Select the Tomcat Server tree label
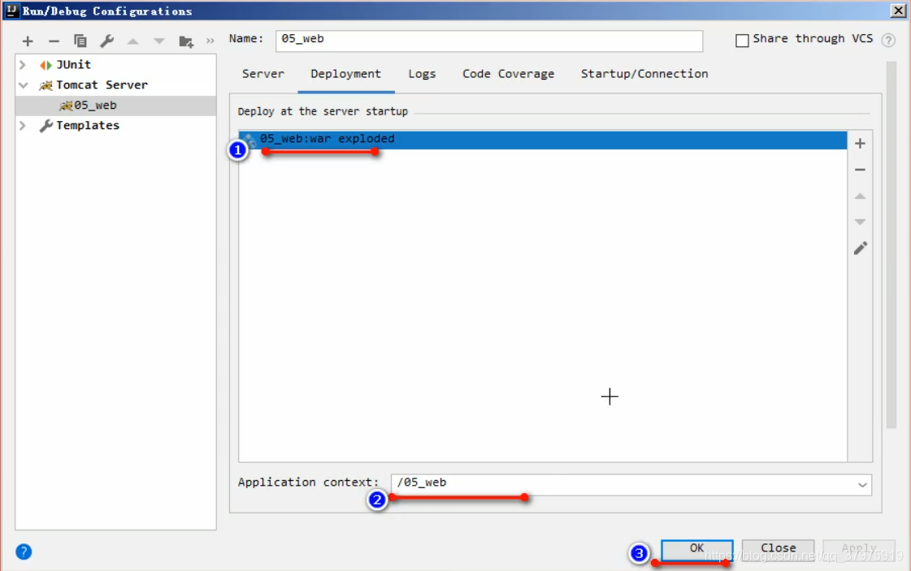 point(102,84)
